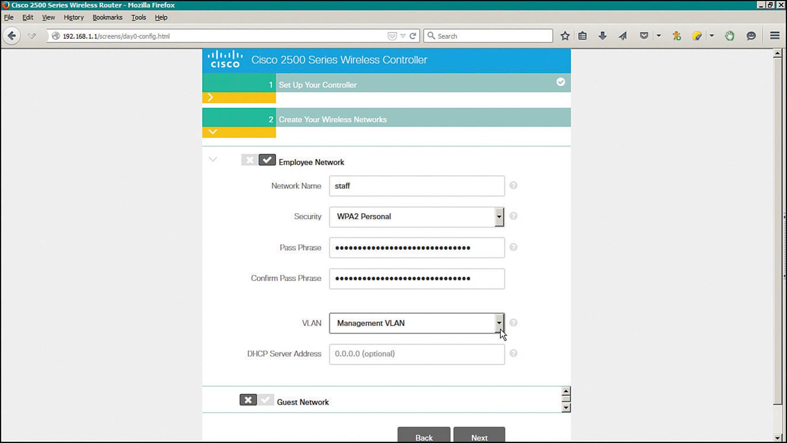Image resolution: width=787 pixels, height=443 pixels.
Task: Enable Guest Network with the checkmark toggle
Action: tap(266, 400)
